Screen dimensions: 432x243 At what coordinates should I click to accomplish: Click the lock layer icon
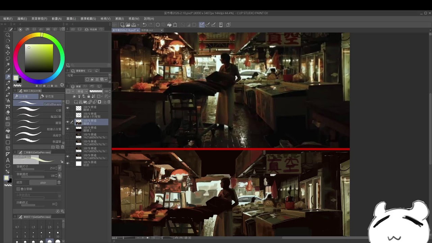pyautogui.click(x=88, y=97)
